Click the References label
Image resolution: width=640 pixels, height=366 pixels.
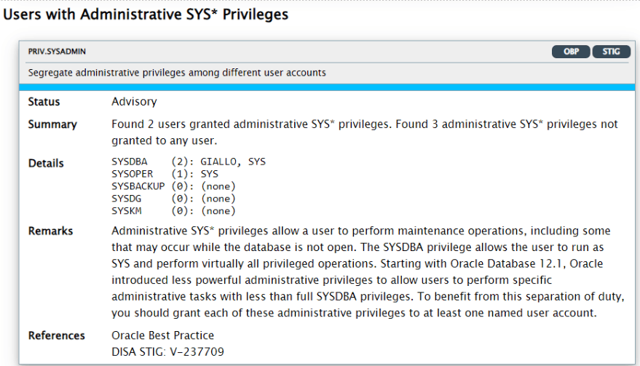click(x=56, y=335)
